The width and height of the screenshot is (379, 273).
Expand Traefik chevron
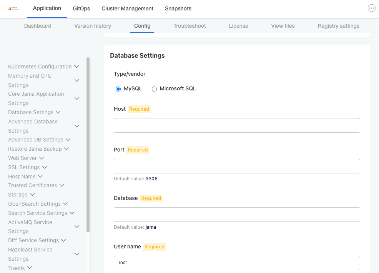pos(30,268)
